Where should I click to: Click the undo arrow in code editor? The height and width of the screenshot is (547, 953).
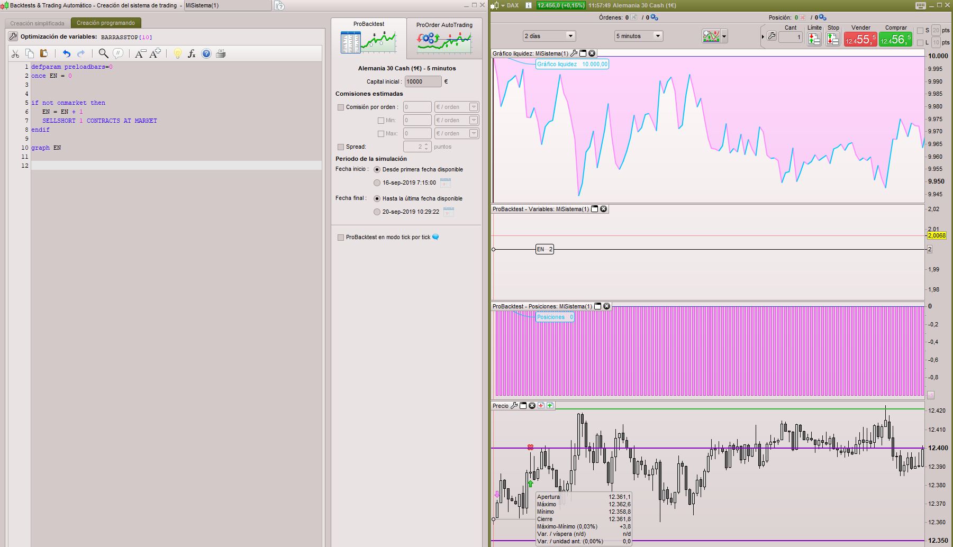(66, 53)
